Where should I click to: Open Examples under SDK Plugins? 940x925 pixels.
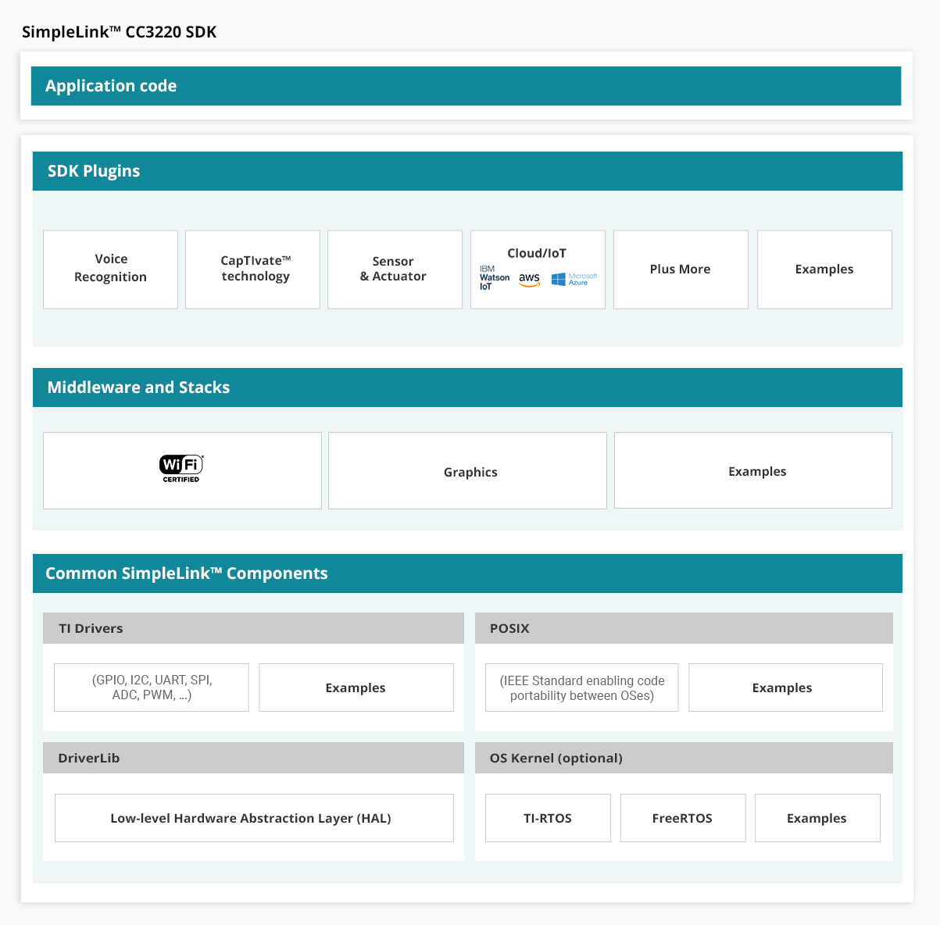824,269
